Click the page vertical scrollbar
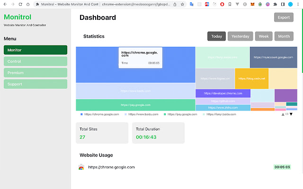This screenshot has width=303, height=189. [x=302, y=41]
